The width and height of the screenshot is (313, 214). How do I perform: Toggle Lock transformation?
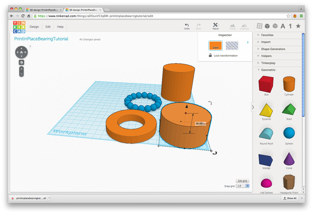[223, 56]
